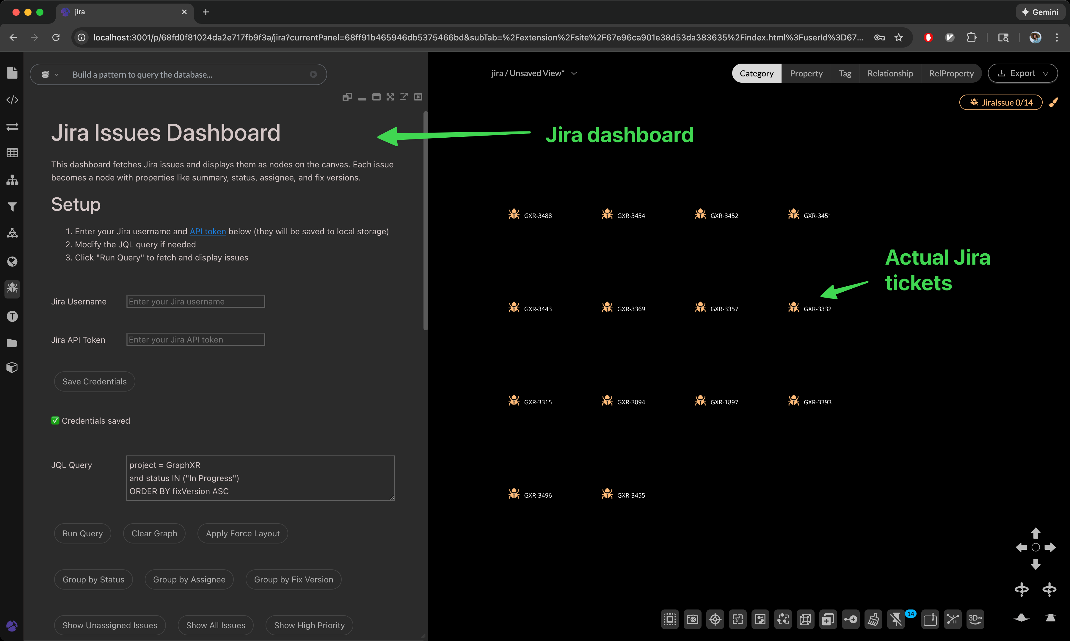Click the zoom out flattened arrow icon
The width and height of the screenshot is (1070, 641).
[x=1022, y=618]
